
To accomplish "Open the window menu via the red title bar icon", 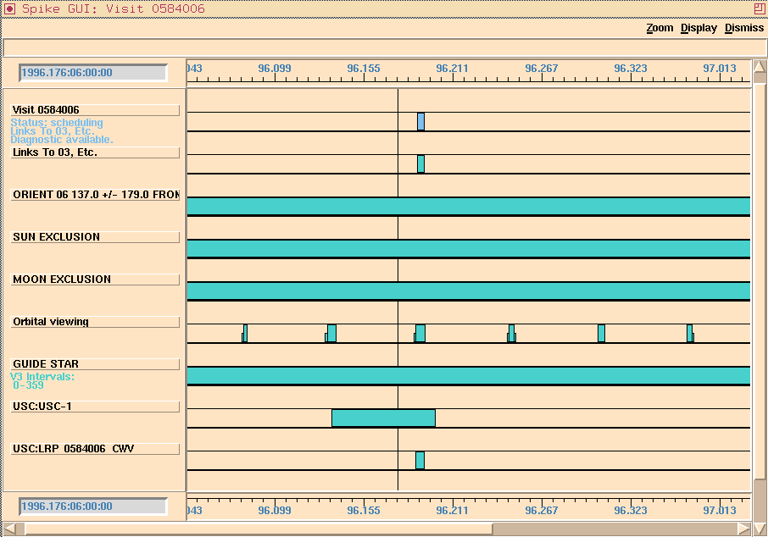I will [9, 8].
